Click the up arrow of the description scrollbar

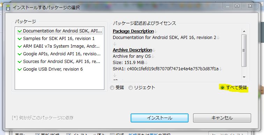pos(244,31)
